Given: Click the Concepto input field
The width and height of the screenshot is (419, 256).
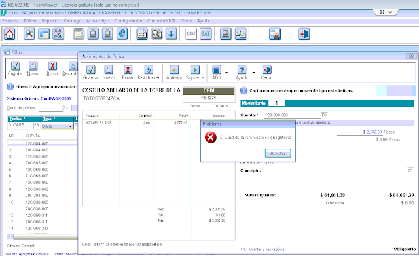Looking at the screenshot, I should [335, 170].
